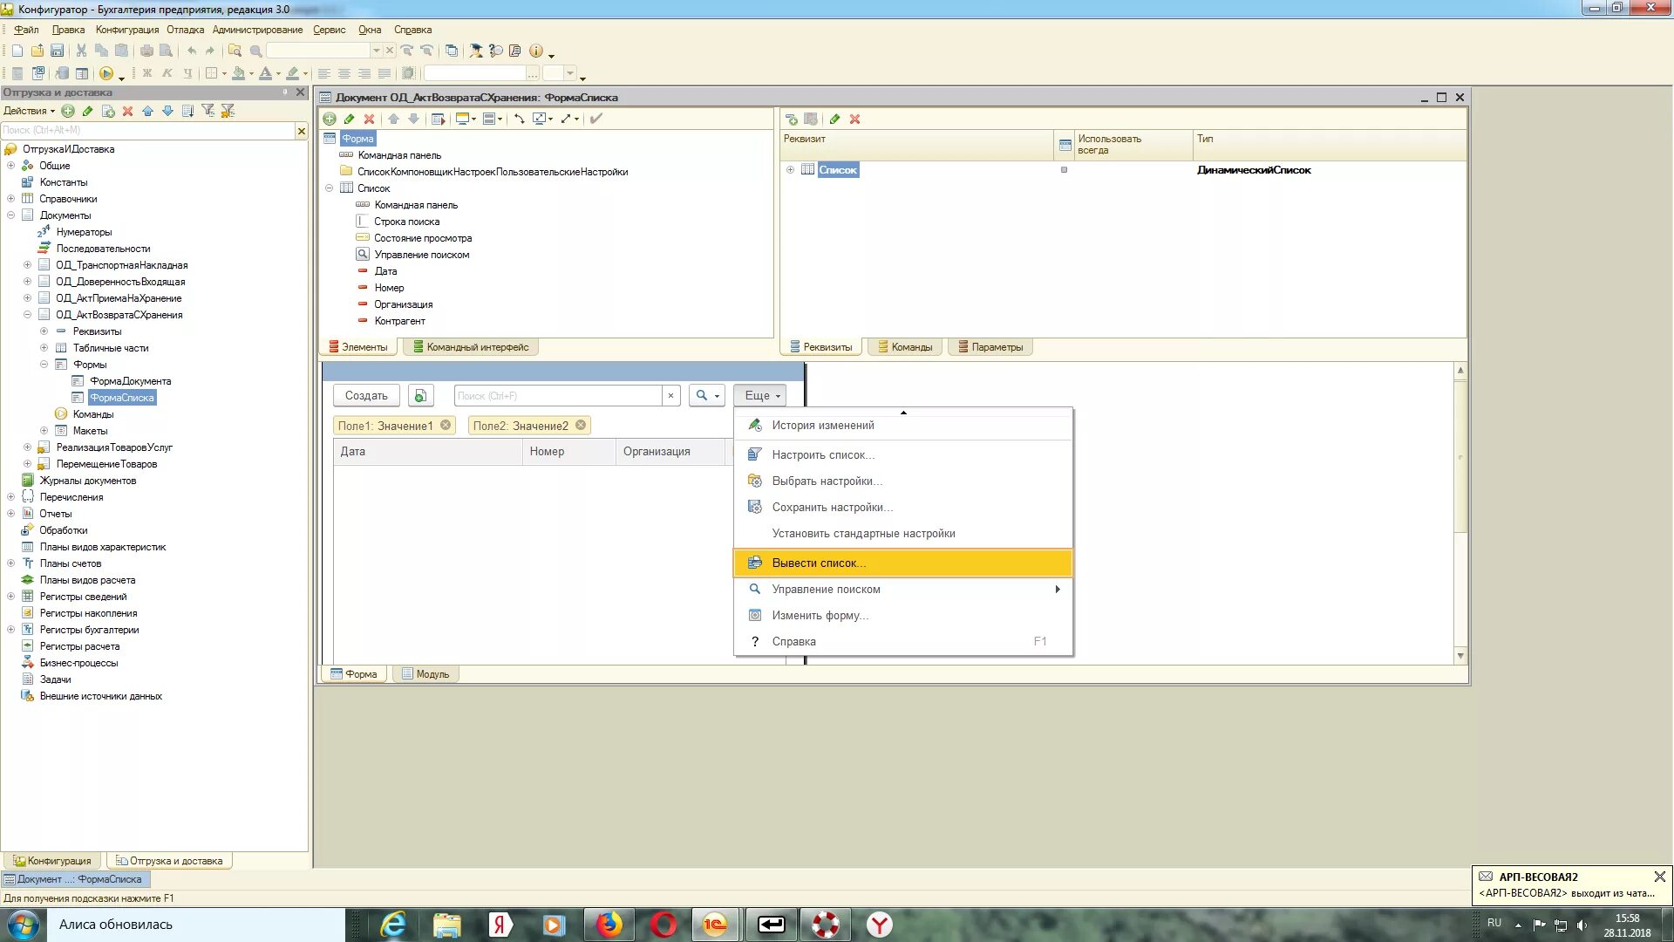Switch to the Модуль tab

(425, 674)
